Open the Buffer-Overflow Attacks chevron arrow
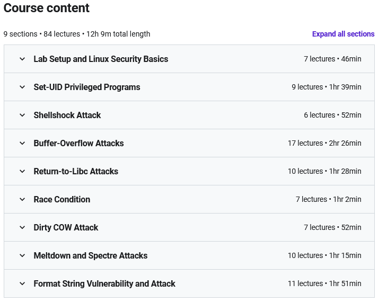378x302 pixels. tap(22, 143)
